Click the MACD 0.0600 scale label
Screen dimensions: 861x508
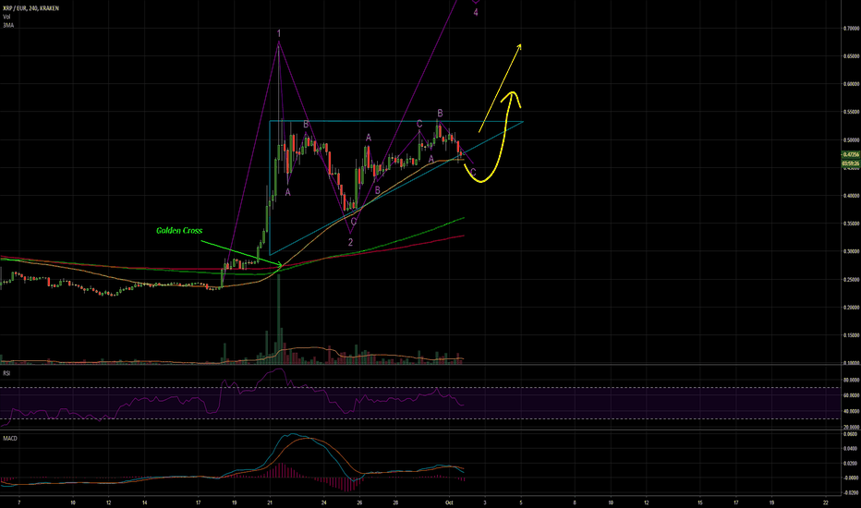tap(852, 434)
